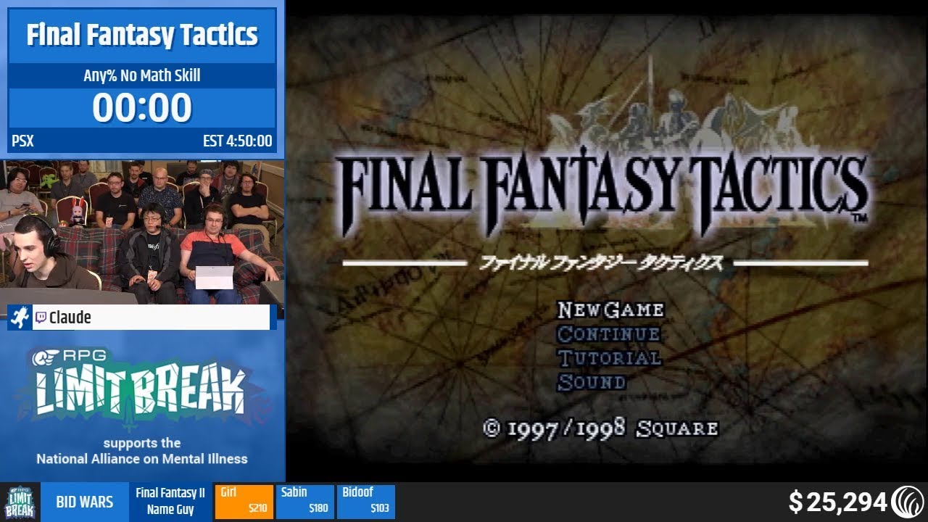Click the BID WARS label
The image size is (928, 522).
click(x=84, y=502)
